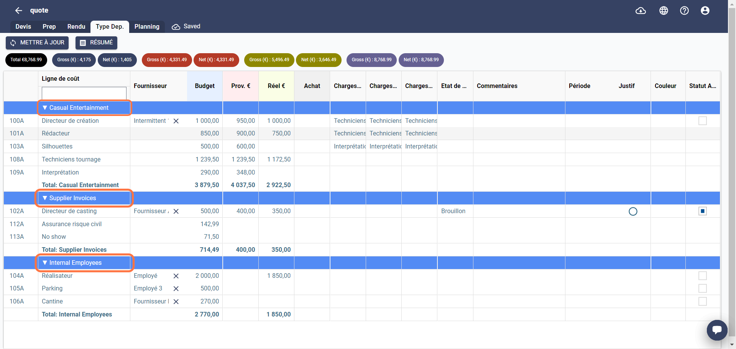Tick the Statut checkbox for Réalisateur row

pyautogui.click(x=703, y=276)
